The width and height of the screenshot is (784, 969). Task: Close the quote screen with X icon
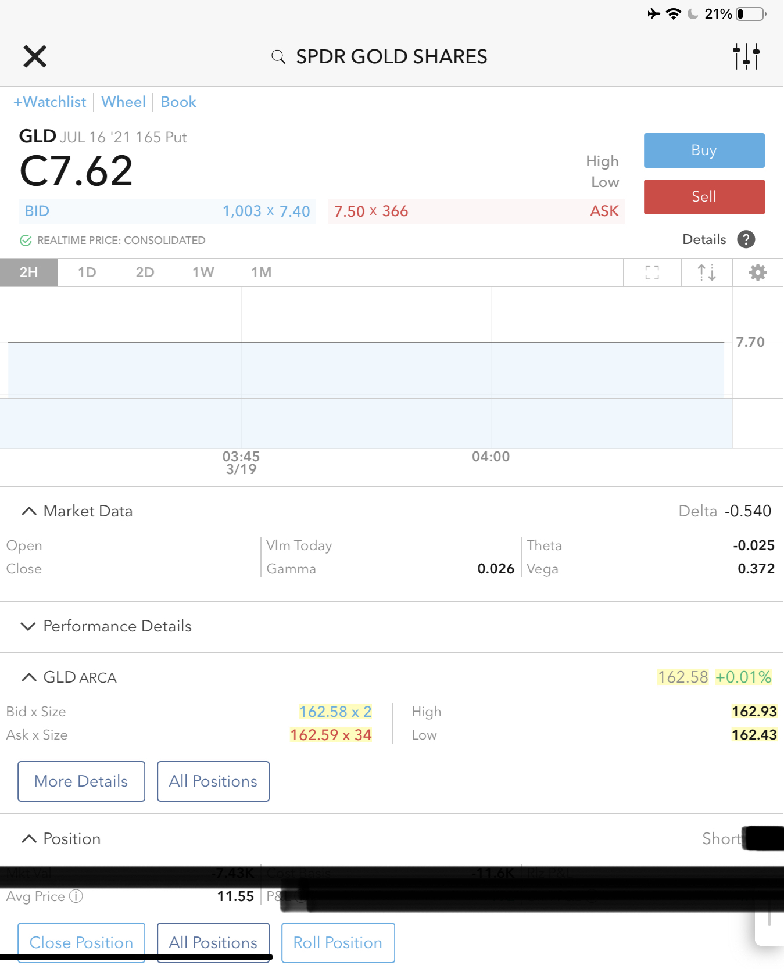(x=35, y=56)
